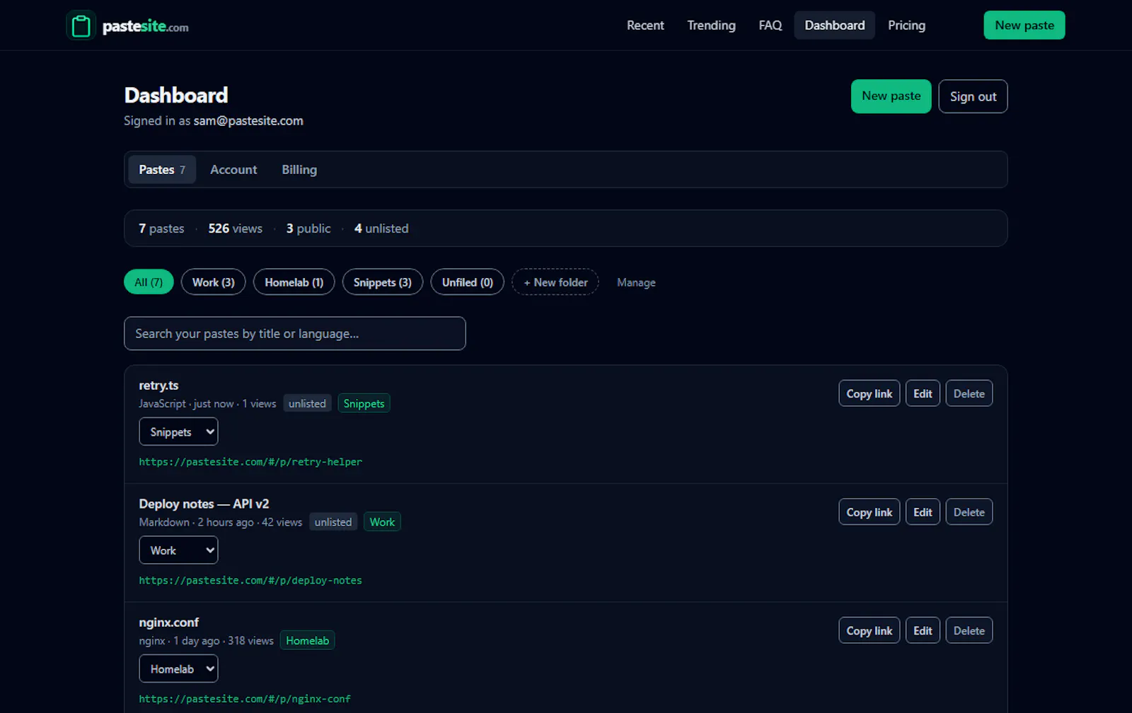
Task: Open the deploy-notes paste URL
Action: [250, 580]
